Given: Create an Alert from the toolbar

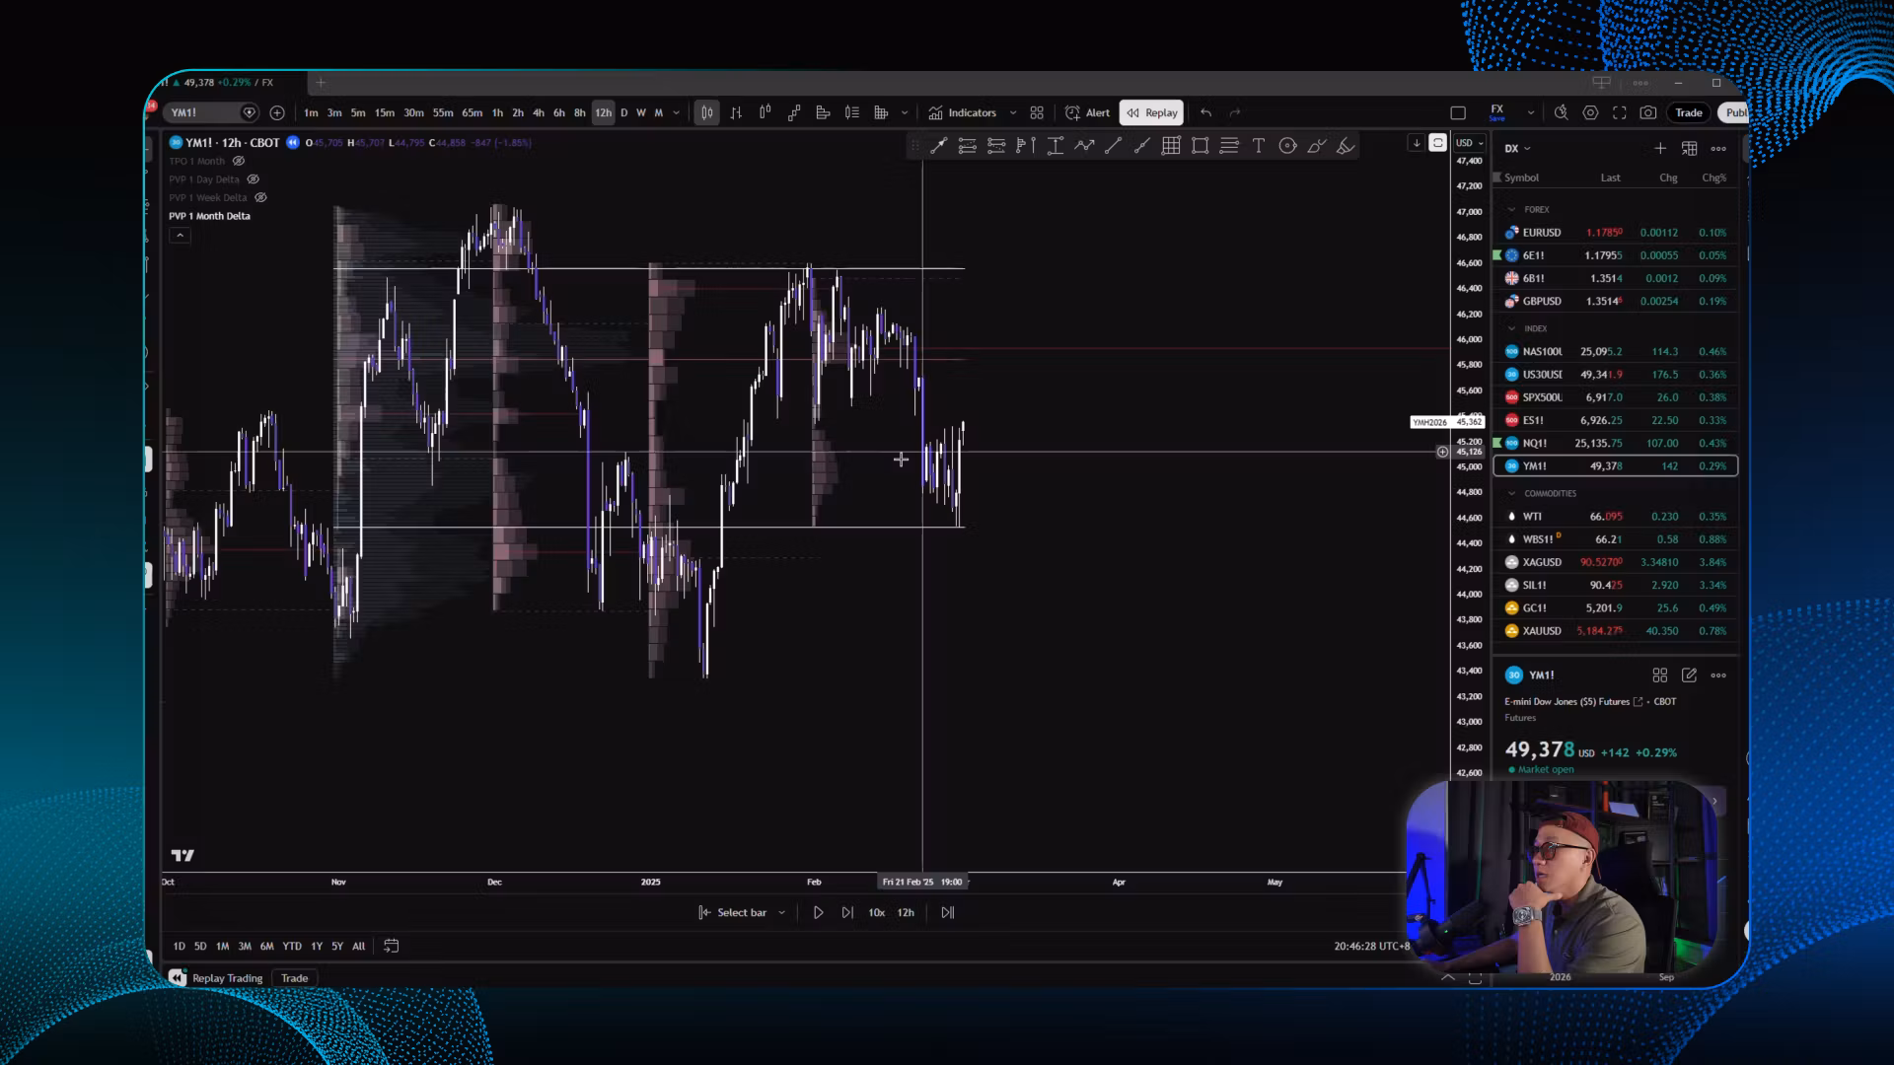Looking at the screenshot, I should [x=1087, y=112].
